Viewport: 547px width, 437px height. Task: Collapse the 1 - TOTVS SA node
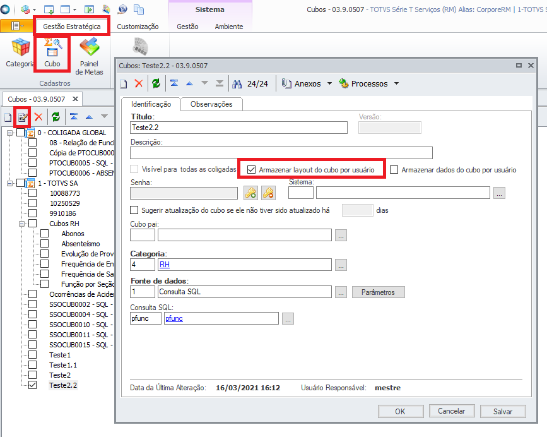(9, 183)
